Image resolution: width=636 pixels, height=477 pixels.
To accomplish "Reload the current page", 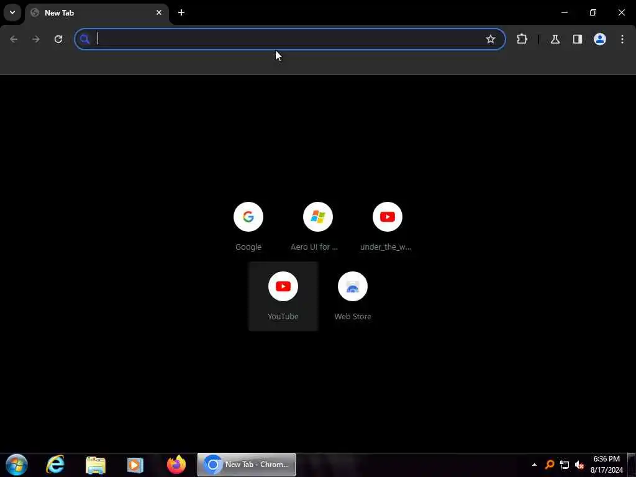I will [x=58, y=39].
